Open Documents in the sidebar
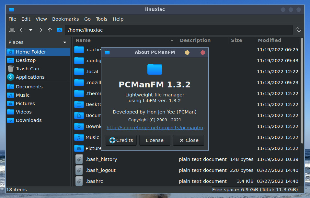Viewport: 310px width, 198px height. point(38,87)
